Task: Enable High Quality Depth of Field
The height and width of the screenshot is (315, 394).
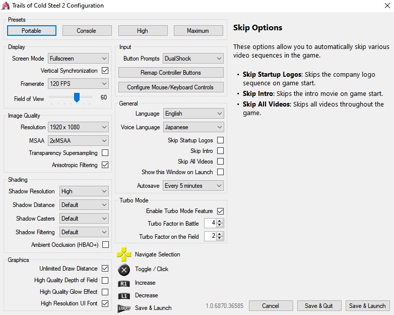Action: pyautogui.click(x=105, y=280)
